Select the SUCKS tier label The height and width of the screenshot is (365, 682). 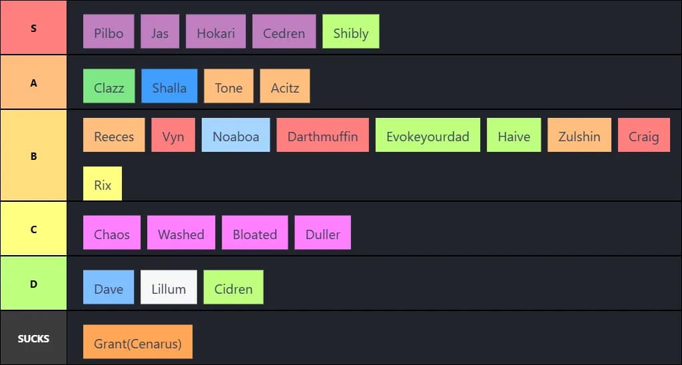(x=33, y=338)
